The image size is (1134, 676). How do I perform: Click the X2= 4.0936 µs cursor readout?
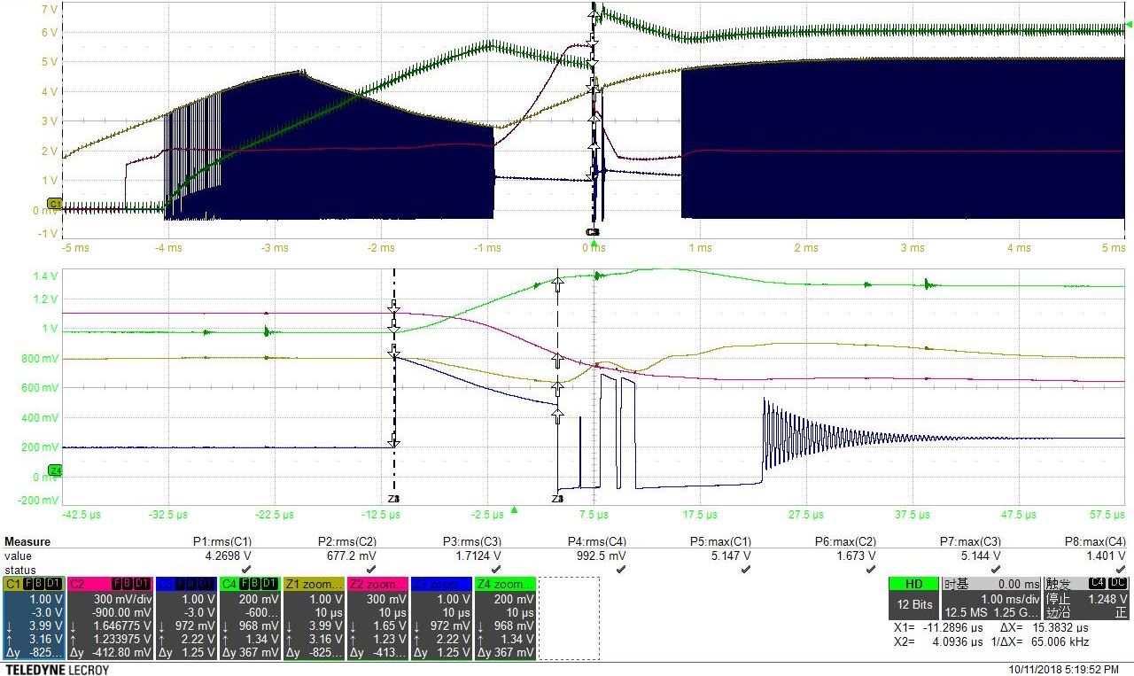pyautogui.click(x=938, y=641)
